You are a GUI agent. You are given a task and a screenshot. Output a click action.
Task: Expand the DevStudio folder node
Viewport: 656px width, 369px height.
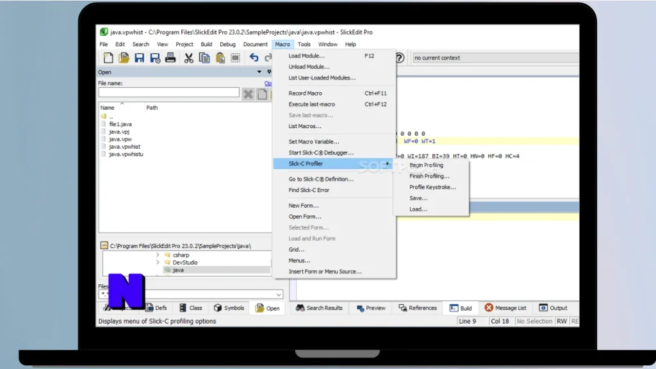tap(158, 262)
